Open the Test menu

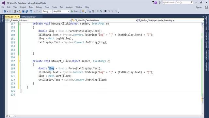(x=61, y=7)
